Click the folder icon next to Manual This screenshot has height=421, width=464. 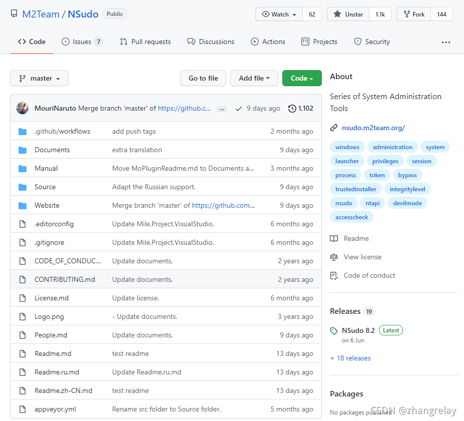click(x=23, y=169)
